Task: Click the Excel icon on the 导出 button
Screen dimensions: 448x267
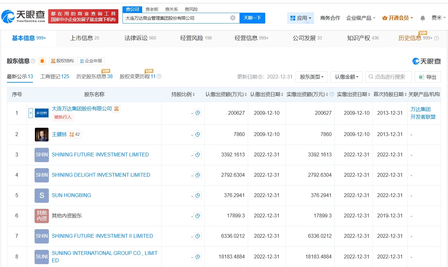Action: click(421, 77)
